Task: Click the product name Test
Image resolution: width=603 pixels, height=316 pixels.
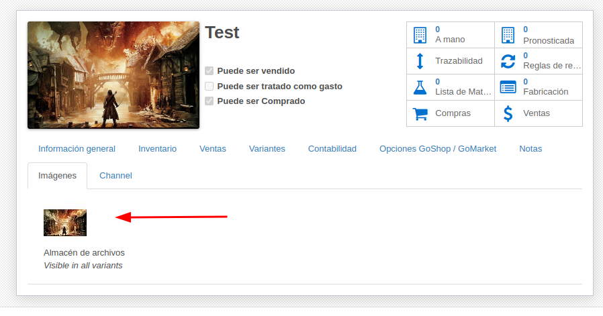Action: point(222,32)
